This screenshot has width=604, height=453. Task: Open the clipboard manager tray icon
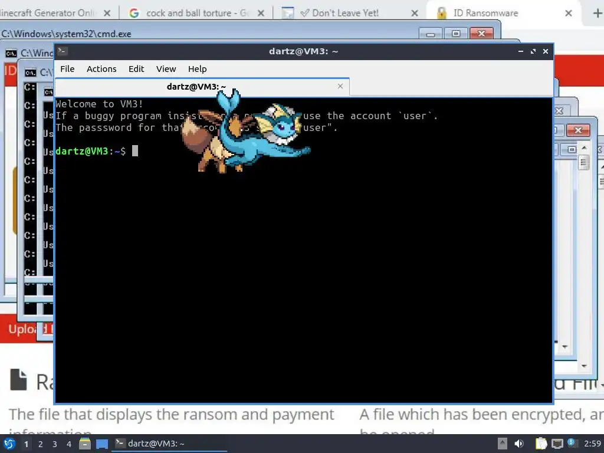(x=541, y=444)
